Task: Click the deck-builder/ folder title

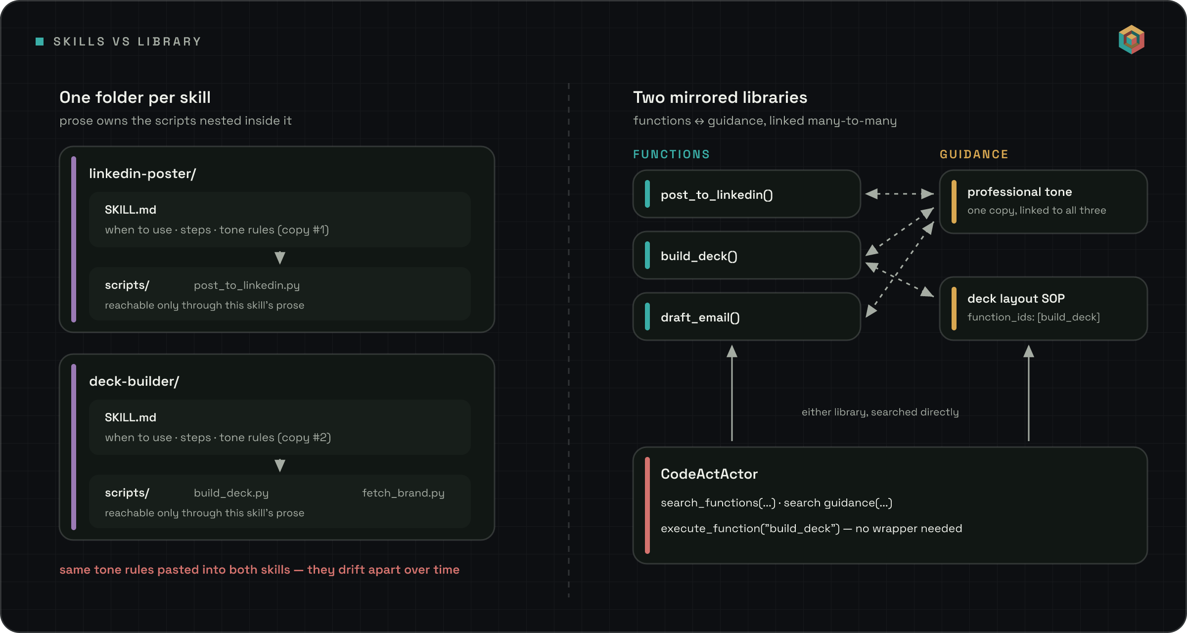Action: tap(134, 381)
